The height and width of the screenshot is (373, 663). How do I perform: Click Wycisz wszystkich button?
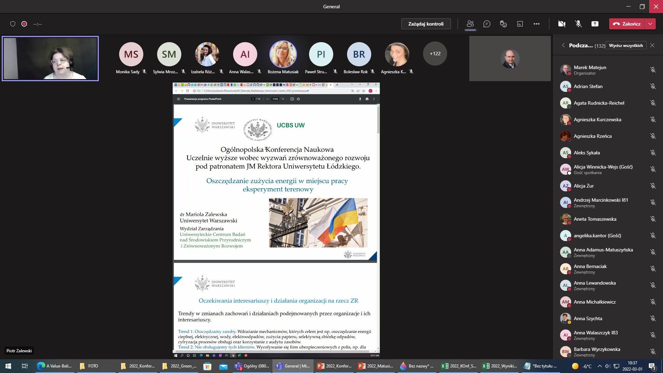point(626,45)
